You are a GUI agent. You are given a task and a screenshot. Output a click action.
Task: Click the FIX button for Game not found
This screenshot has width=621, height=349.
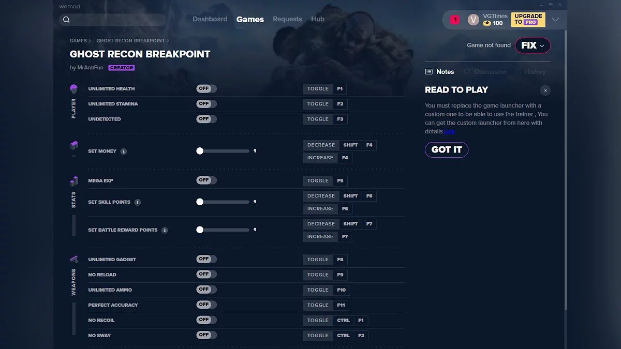click(532, 45)
